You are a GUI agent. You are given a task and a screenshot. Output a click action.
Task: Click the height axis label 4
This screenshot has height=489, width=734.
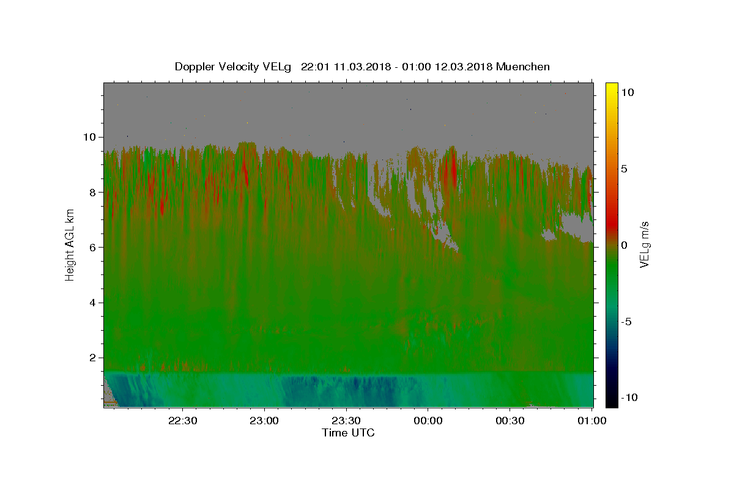[93, 303]
